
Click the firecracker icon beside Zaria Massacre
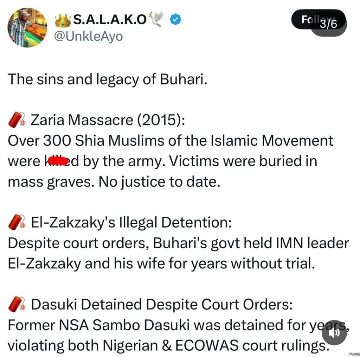(16, 121)
